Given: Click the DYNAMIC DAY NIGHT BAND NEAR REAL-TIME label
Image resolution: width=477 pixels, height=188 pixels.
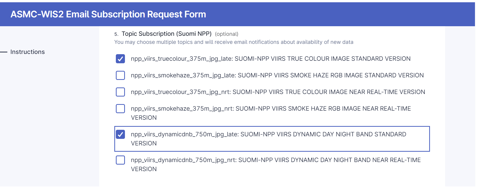Looking at the screenshot, I should [276, 165].
